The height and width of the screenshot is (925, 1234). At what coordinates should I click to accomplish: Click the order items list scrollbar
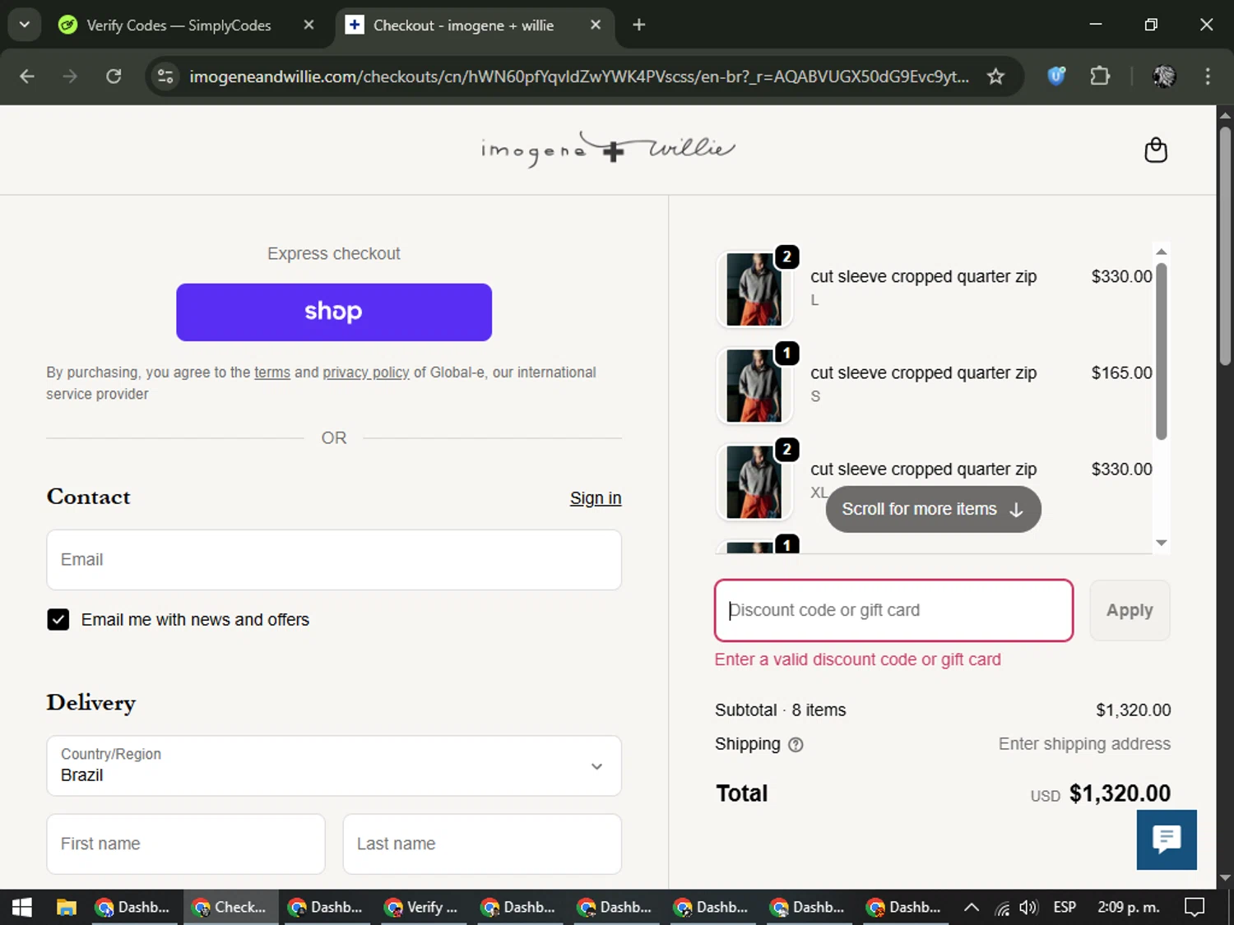(1162, 352)
